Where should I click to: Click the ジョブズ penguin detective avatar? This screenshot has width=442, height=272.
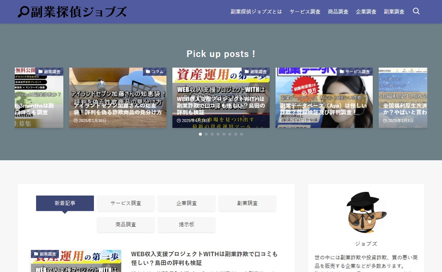(366, 212)
